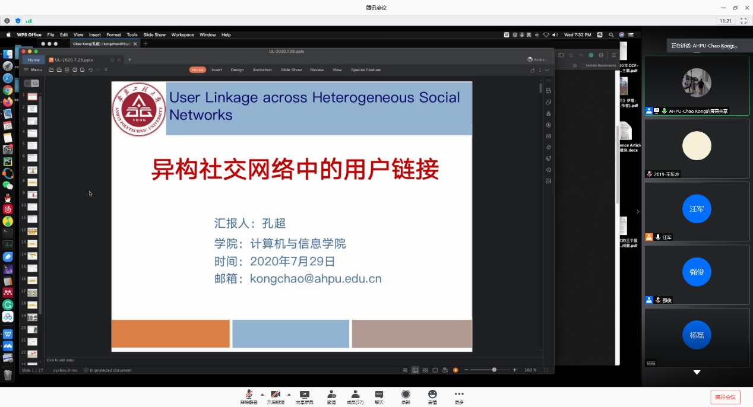This screenshot has height=407, width=753.
Task: Turn on the video camera
Action: click(276, 395)
